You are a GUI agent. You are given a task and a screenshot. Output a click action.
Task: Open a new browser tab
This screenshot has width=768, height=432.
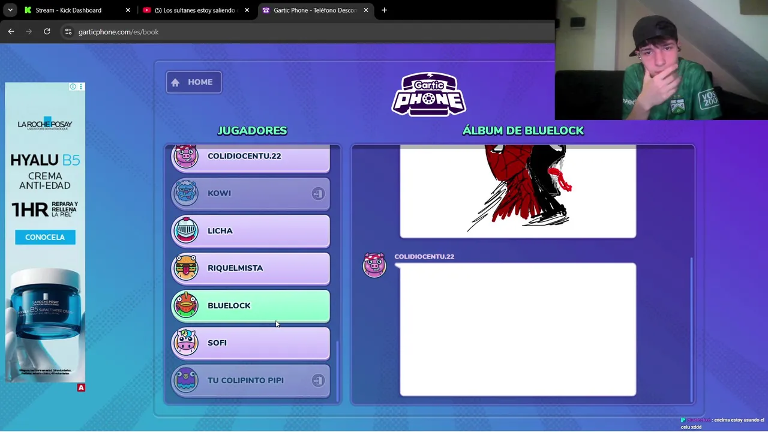click(384, 10)
